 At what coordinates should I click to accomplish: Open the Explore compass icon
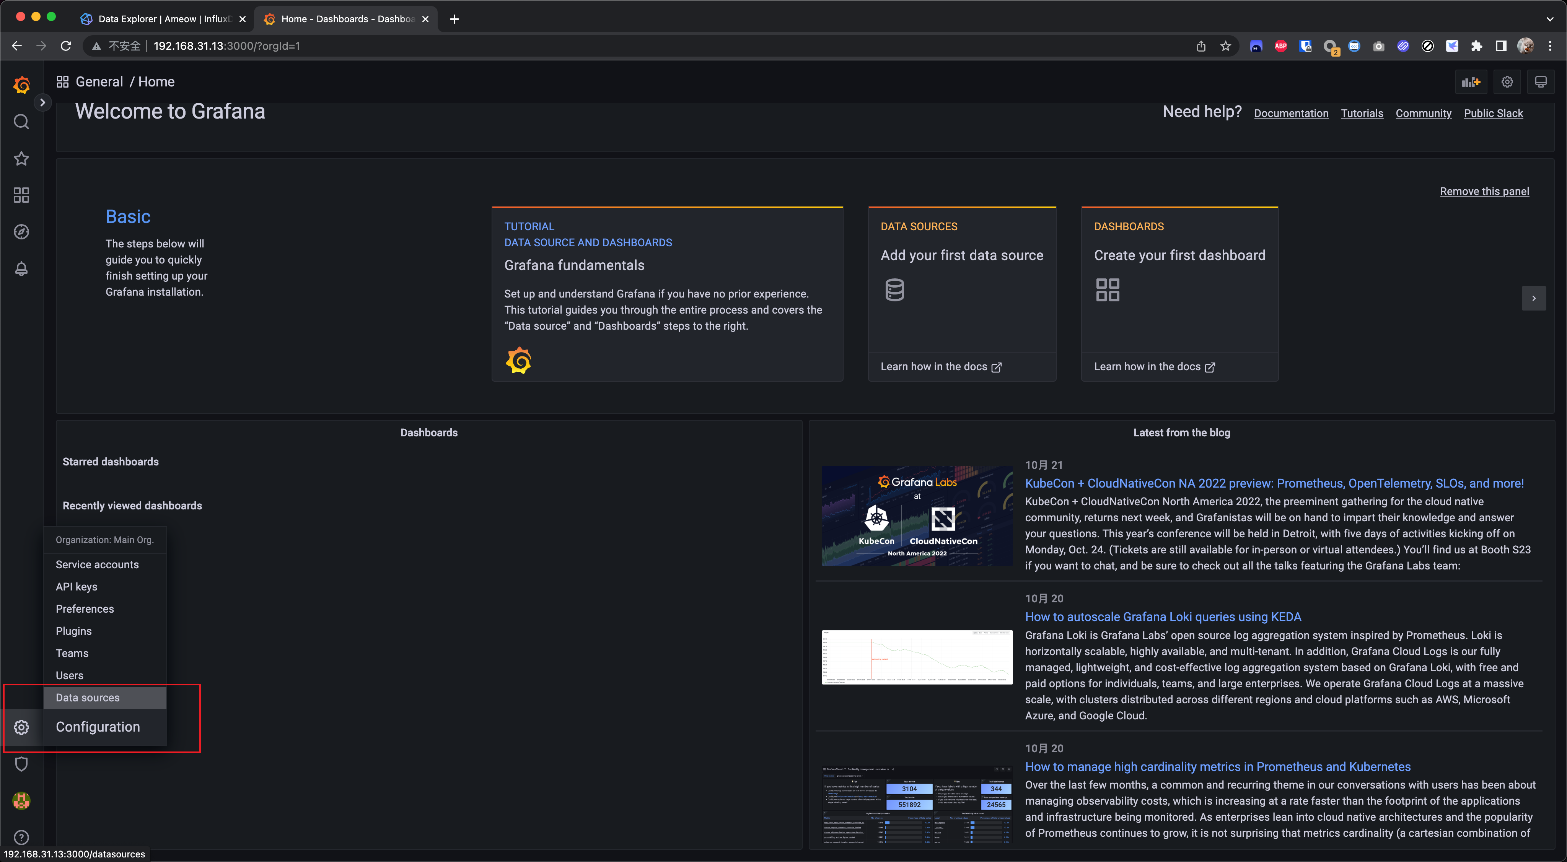[21, 232]
